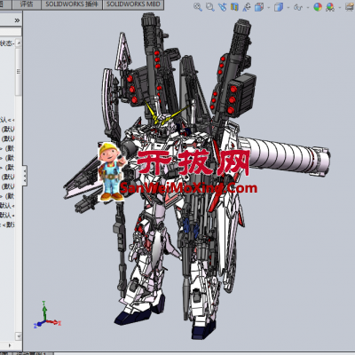The width and height of the screenshot is (355, 355).
Task: Open the Hide/Show Items dropdown arrow
Action: point(308,7)
